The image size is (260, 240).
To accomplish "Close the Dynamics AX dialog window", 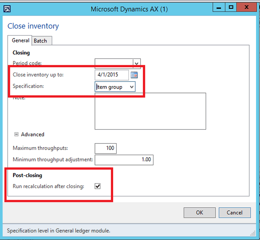I will click(246, 7).
